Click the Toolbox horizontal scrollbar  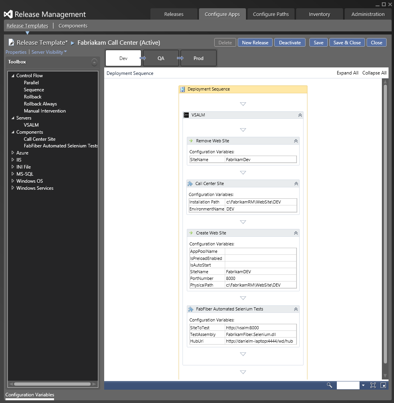coord(52,384)
